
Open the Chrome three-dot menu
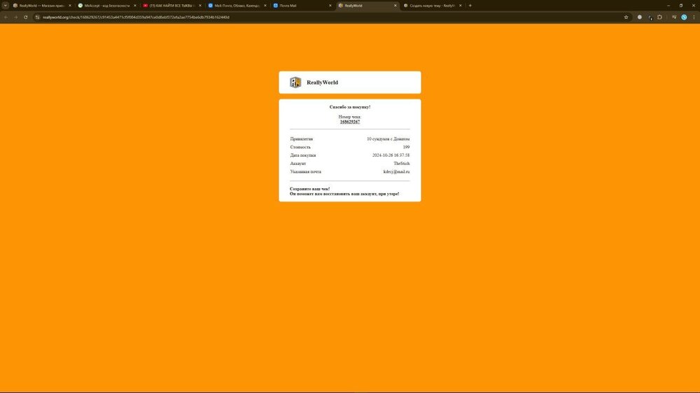pos(694,17)
